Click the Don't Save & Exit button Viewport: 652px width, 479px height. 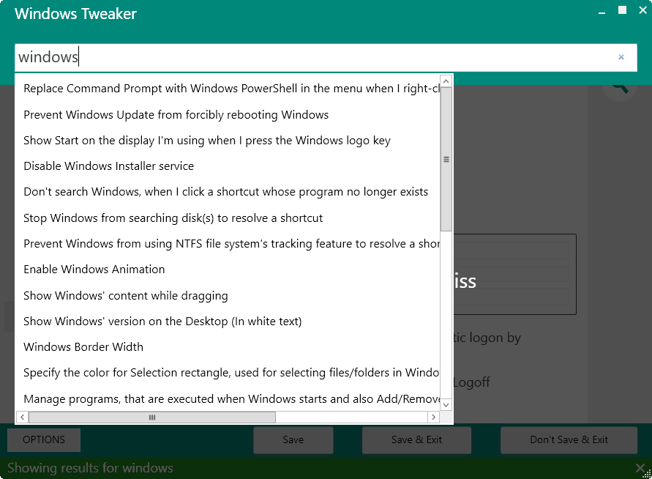[x=569, y=440]
